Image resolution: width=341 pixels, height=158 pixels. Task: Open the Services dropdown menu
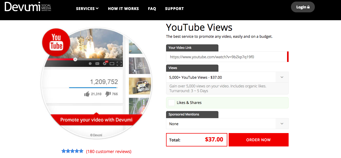[x=87, y=8]
